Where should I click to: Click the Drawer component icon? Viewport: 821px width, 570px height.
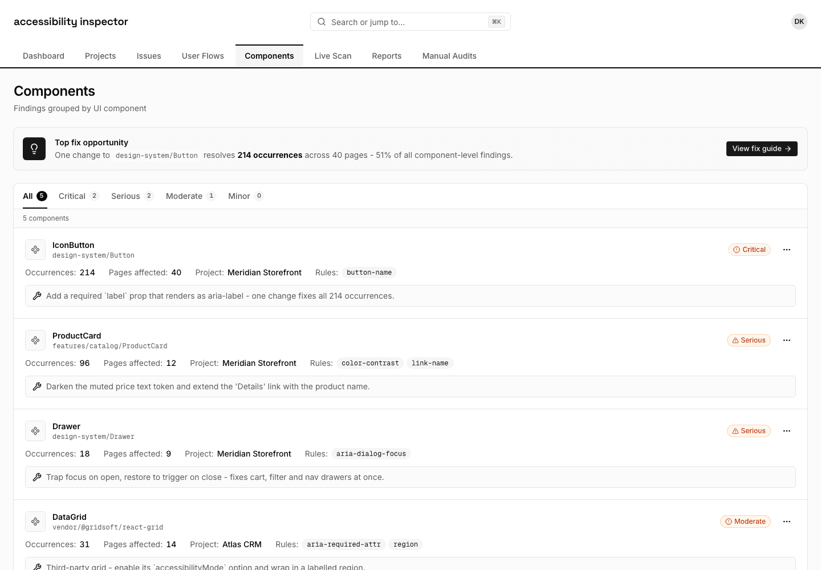point(35,431)
